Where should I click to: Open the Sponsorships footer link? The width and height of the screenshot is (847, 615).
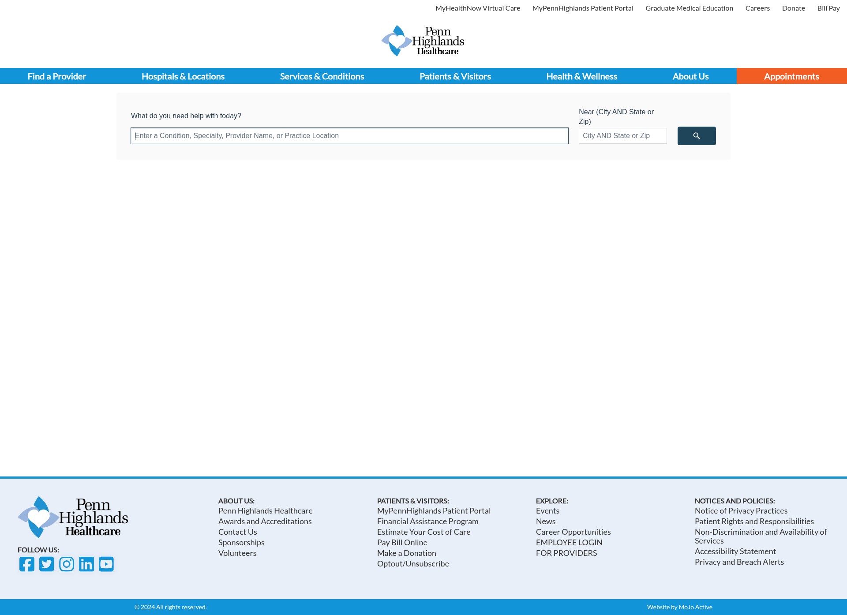[x=241, y=542]
